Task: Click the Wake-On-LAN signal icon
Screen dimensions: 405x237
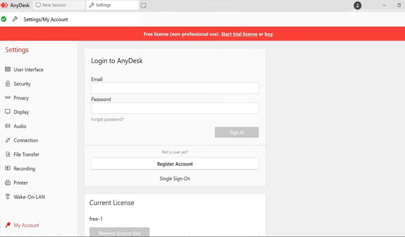Action: pyautogui.click(x=8, y=196)
